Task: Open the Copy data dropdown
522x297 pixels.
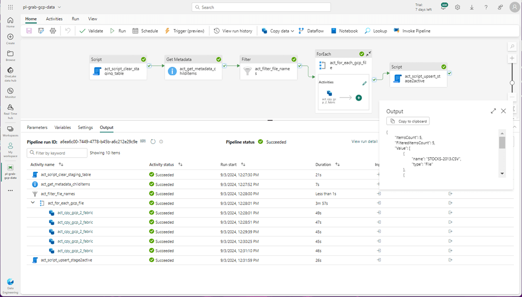Action: pos(292,31)
